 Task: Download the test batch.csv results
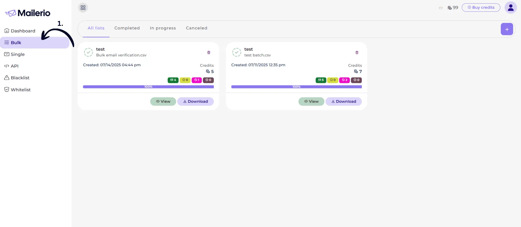(x=343, y=101)
